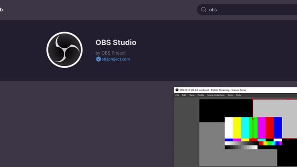Image resolution: width=297 pixels, height=167 pixels.
Task: Open Scene Collection menu in OBS screenshot
Action: (216, 95)
